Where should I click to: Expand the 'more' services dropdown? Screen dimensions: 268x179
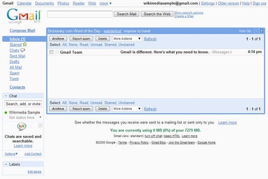click(x=105, y=3)
